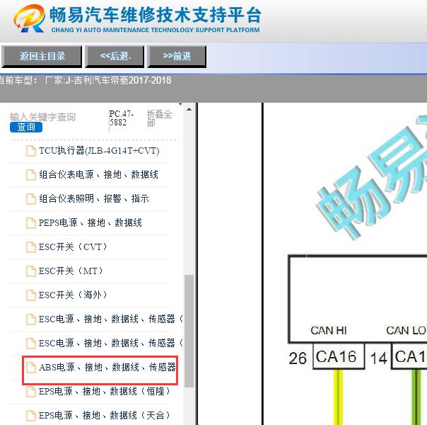Screen dimensions: 427x425
Task: Click the 吉利汽车帝豪2017-2018 vehicle model text
Action: [122, 80]
